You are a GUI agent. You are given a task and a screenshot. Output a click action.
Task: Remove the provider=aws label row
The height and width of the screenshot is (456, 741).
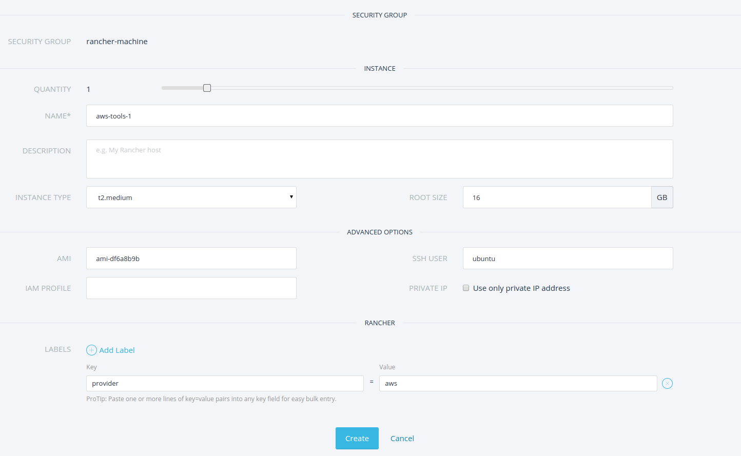(x=667, y=384)
